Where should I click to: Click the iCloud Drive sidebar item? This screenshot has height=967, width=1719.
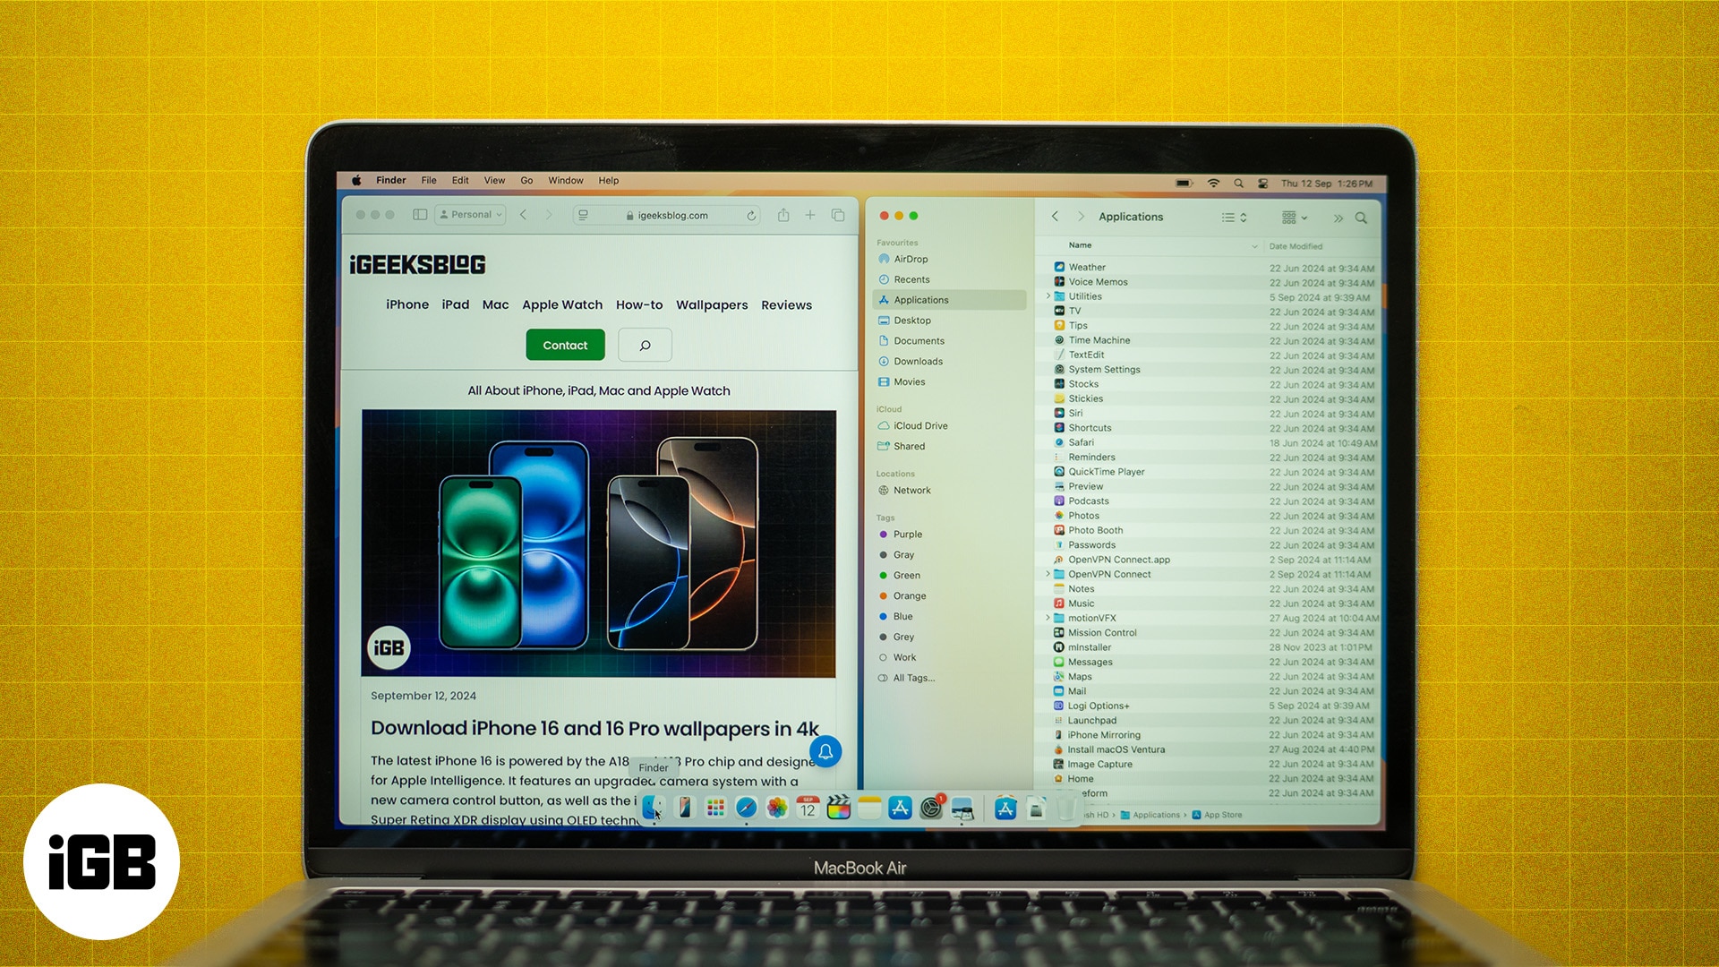click(919, 425)
